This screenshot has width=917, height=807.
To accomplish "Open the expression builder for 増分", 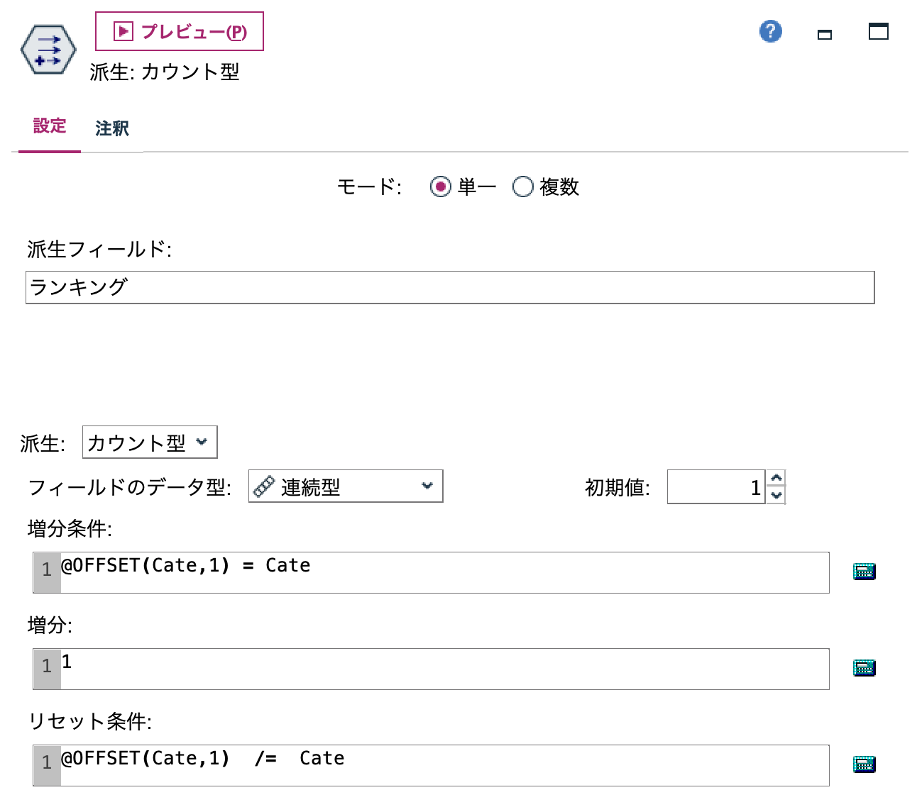I will click(x=863, y=667).
